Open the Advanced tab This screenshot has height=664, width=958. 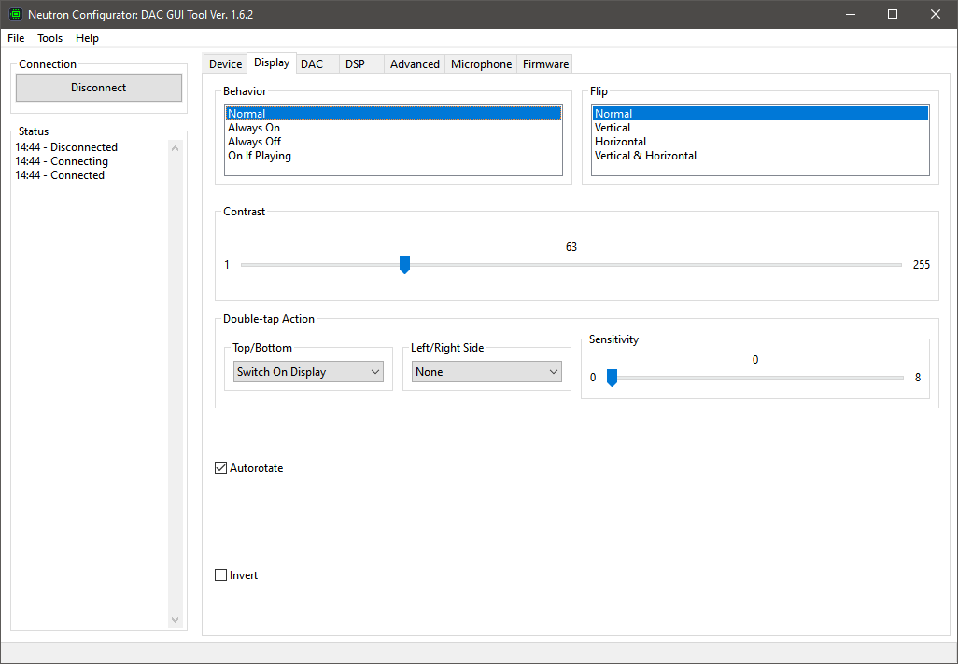415,64
